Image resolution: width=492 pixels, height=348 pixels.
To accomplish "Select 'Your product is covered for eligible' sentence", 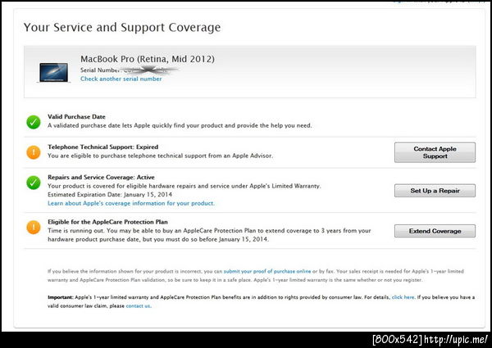I will [x=184, y=186].
